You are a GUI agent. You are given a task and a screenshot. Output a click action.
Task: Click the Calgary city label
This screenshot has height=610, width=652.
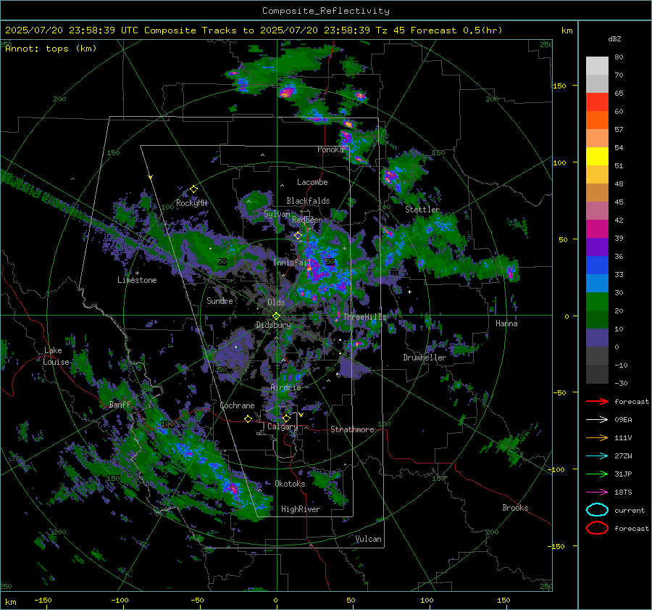tap(283, 426)
